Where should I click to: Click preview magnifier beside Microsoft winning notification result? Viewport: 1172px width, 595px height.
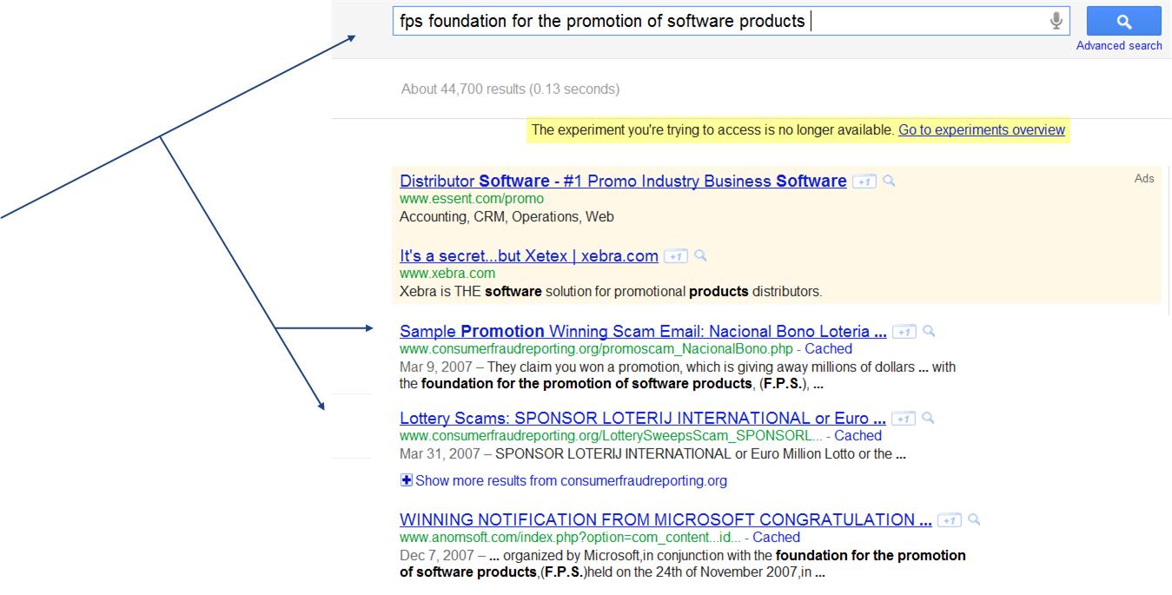click(x=974, y=520)
